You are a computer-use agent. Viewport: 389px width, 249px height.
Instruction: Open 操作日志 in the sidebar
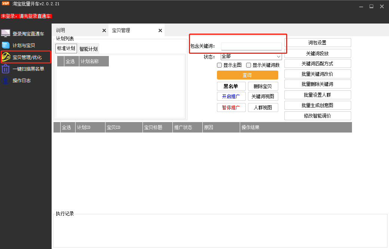(x=22, y=80)
